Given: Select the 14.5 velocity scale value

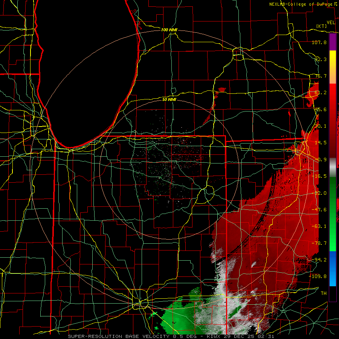Looking at the screenshot, I should click(321, 143).
